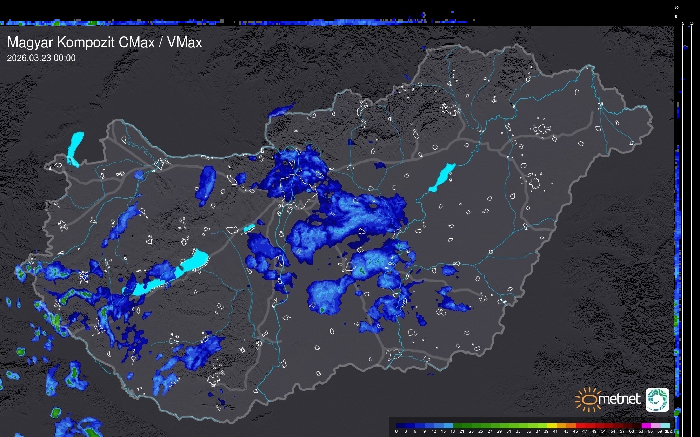The height and width of the screenshot is (437, 700).
Task: Click the top VMax strip 10 km label
Action: tap(676, 7)
